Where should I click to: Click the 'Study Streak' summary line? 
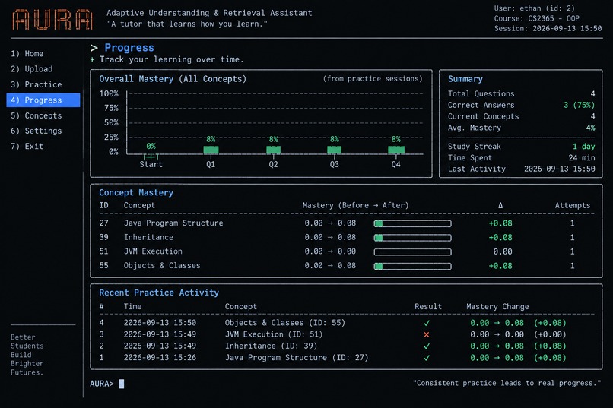pos(521,147)
